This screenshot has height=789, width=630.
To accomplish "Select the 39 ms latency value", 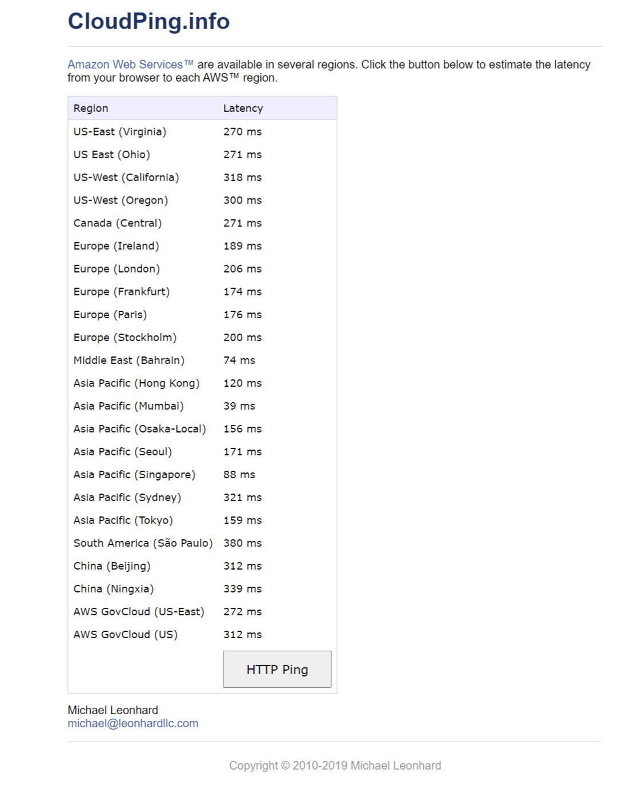I will [x=239, y=406].
